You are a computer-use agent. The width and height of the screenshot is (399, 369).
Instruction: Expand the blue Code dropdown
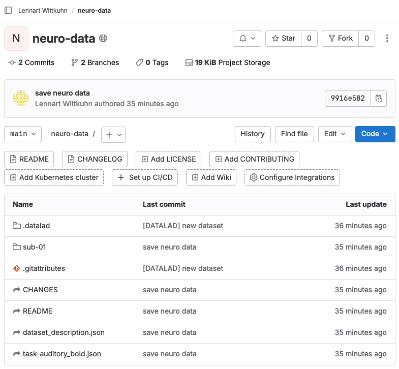pyautogui.click(x=375, y=134)
